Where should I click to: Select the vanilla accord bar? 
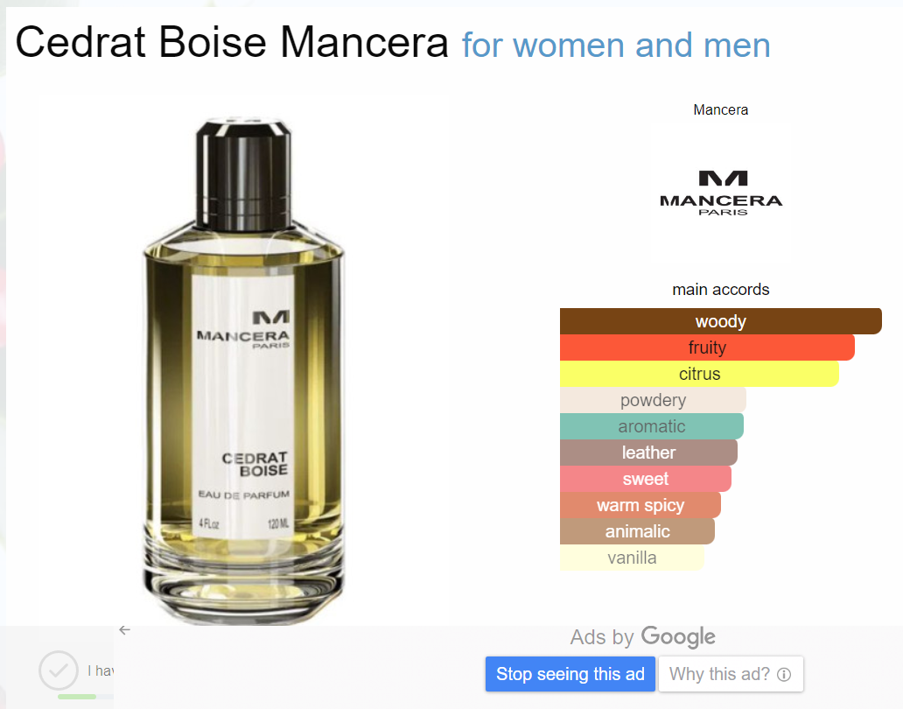point(632,558)
